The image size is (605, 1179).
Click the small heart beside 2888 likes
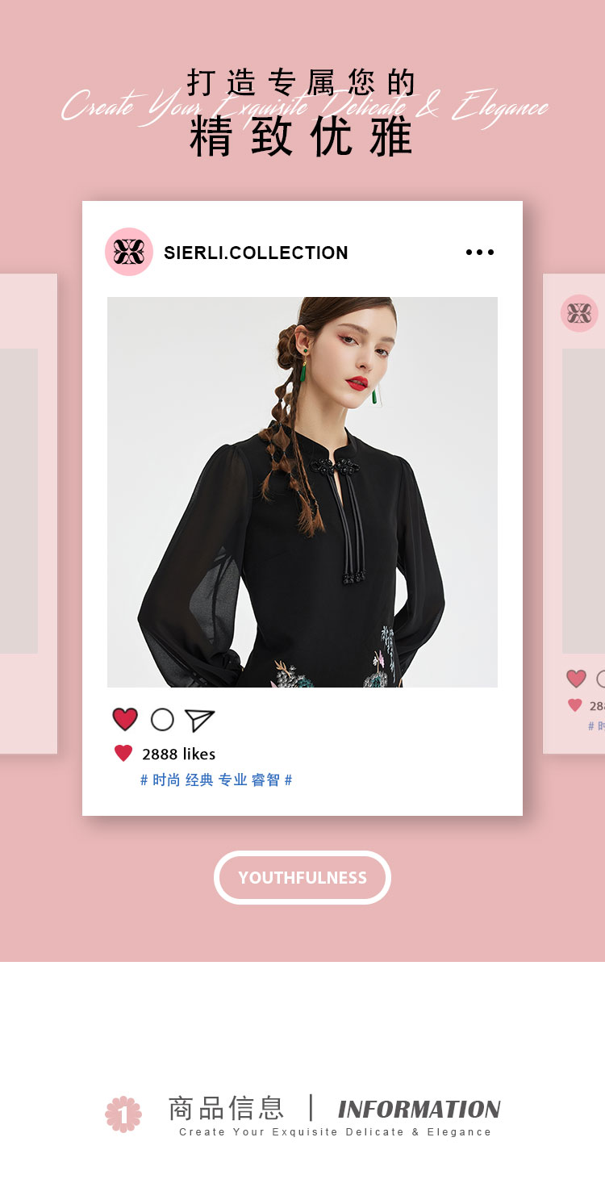pos(123,754)
